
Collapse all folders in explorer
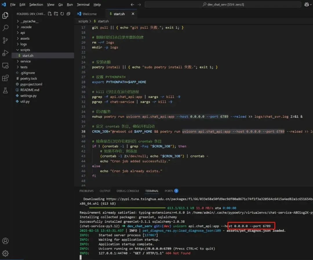(x=68, y=14)
